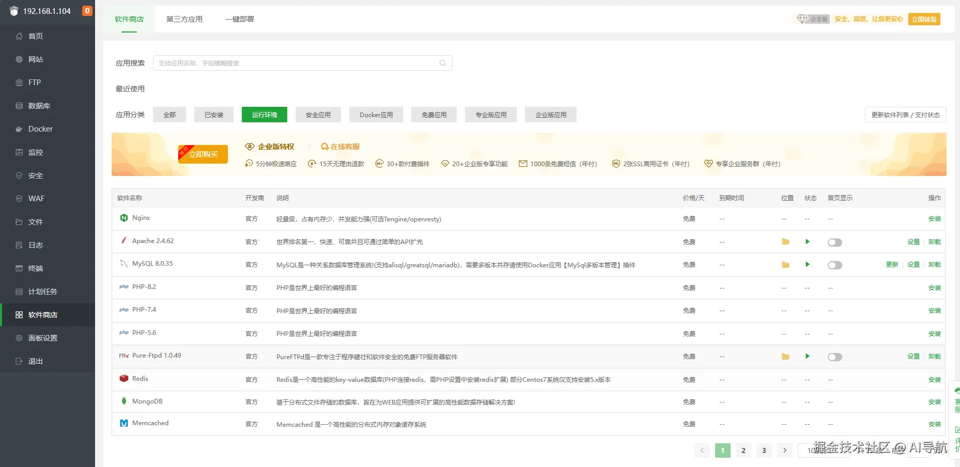Click the next page arrow
The width and height of the screenshot is (960, 467).
pyautogui.click(x=785, y=450)
